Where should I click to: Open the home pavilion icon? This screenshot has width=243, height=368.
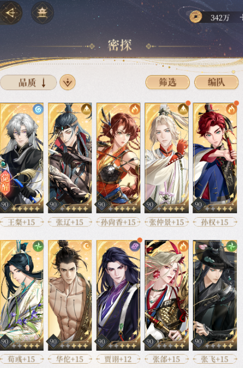(42, 12)
